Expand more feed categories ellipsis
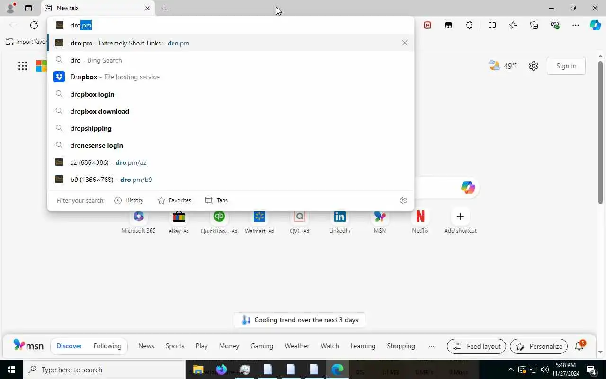 point(431,346)
